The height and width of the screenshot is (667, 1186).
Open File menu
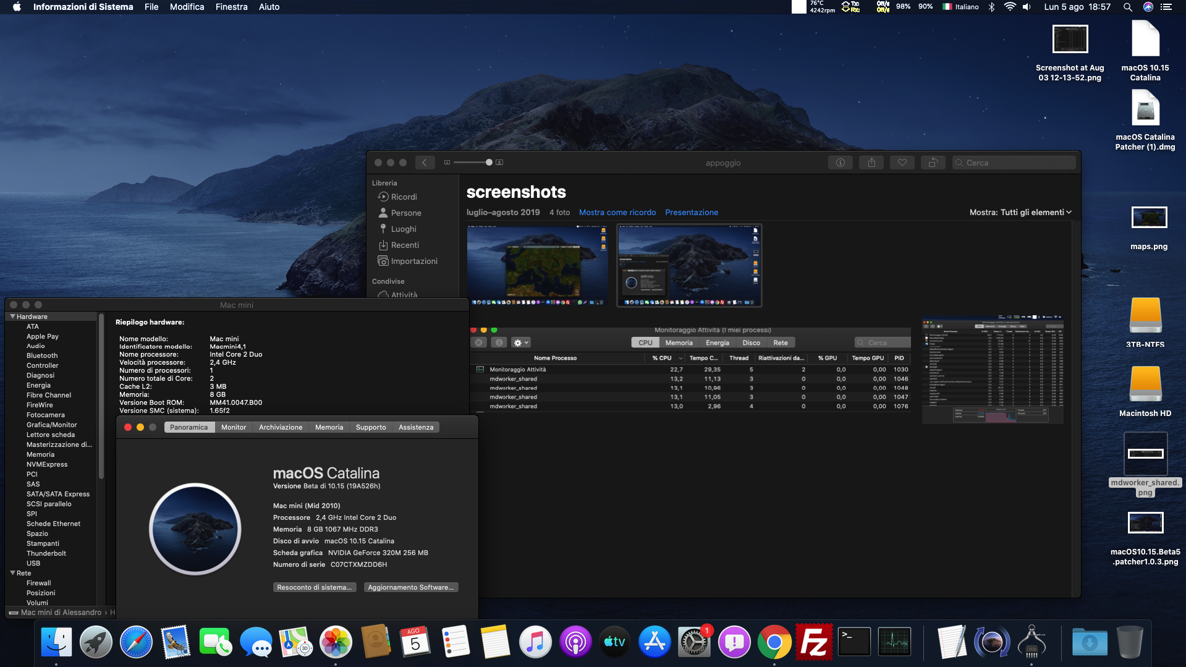(x=151, y=7)
